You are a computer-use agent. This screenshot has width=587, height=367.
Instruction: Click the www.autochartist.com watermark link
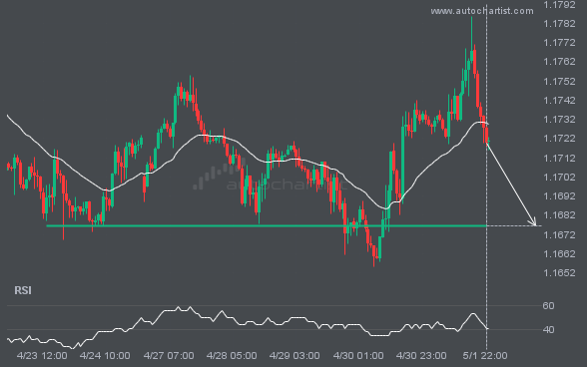click(482, 11)
